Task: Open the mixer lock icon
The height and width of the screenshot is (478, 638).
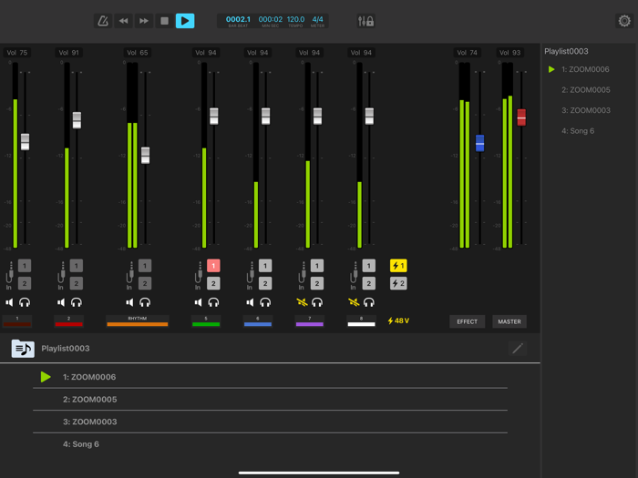Action: pos(365,21)
